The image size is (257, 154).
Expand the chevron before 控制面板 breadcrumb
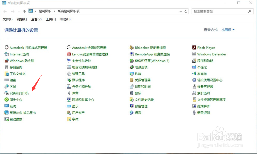pyautogui.click(x=35, y=11)
